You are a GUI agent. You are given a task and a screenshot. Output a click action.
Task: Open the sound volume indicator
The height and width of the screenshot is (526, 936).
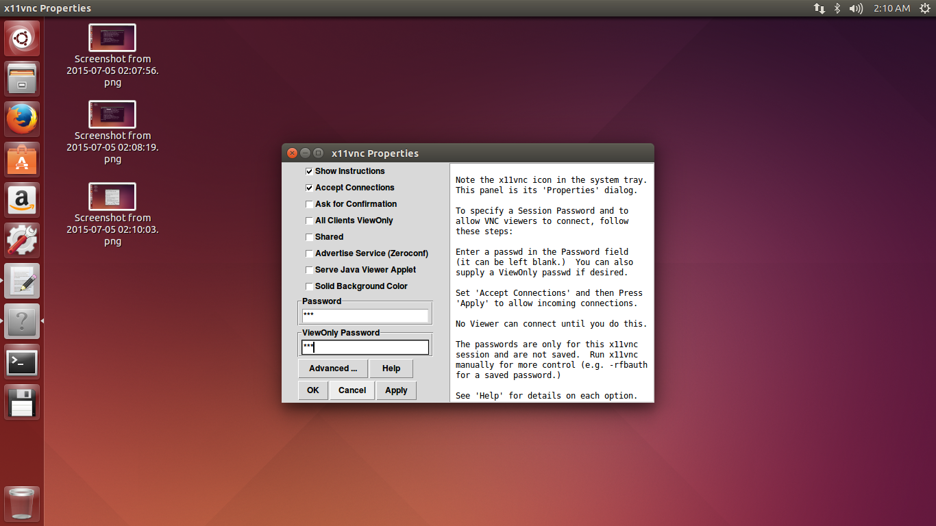(856, 8)
